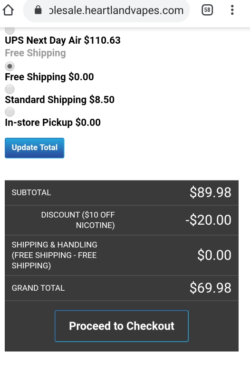Image resolution: width=250 pixels, height=380 pixels.
Task: Tap the Standard Shipping $8.50 label
Action: pos(60,100)
